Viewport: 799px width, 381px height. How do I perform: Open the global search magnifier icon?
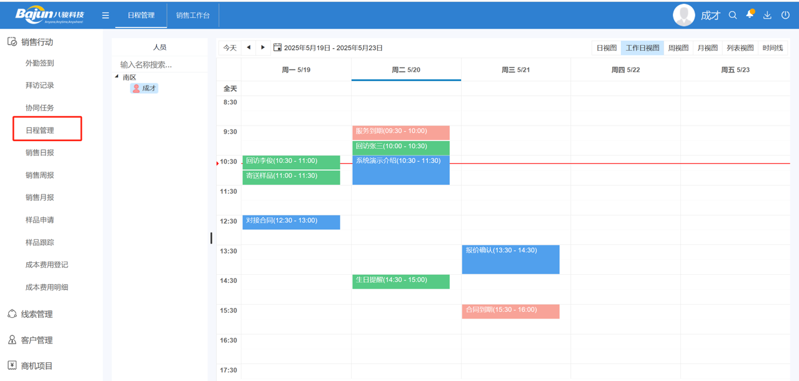click(732, 15)
